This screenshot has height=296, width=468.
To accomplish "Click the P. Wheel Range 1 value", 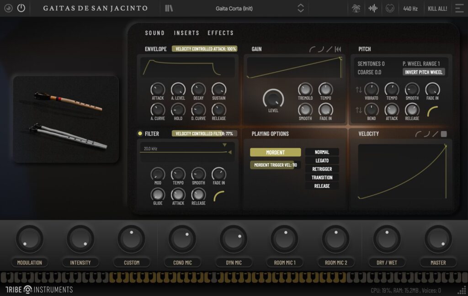I will coord(421,63).
